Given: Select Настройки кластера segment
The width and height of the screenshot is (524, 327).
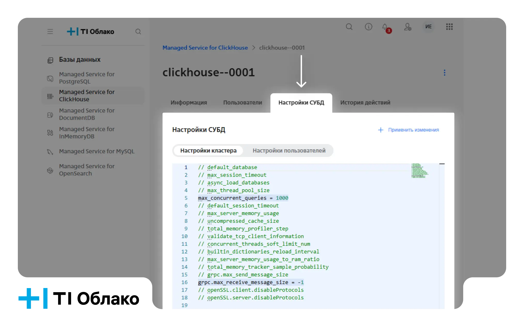Looking at the screenshot, I should click(x=208, y=151).
